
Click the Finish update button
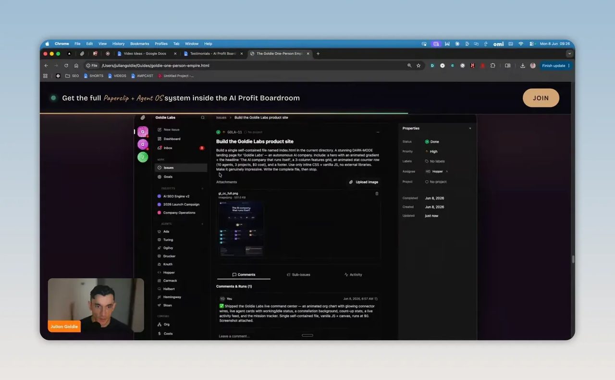coord(556,66)
